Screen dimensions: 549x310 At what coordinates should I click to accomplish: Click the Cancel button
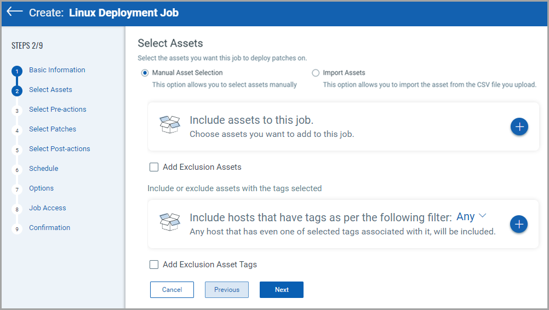point(172,290)
